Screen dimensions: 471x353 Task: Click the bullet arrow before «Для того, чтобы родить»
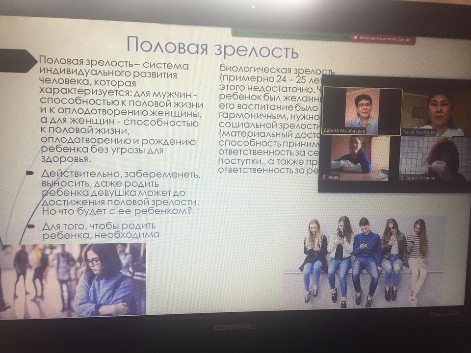pyautogui.click(x=30, y=226)
